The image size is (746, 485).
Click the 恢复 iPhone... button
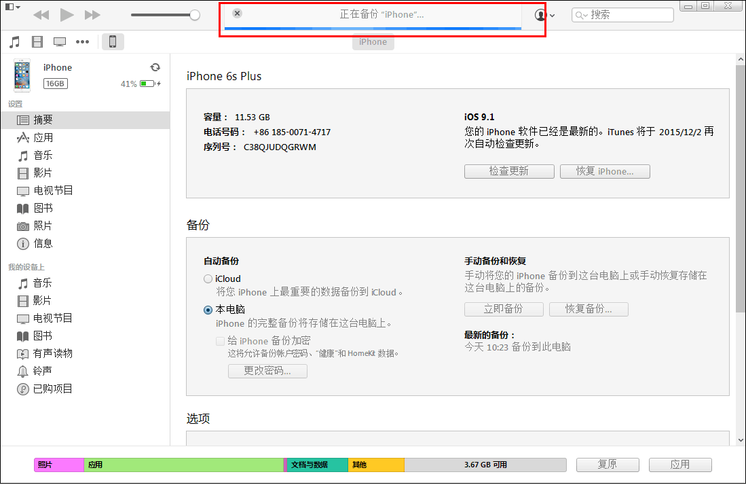click(x=605, y=171)
